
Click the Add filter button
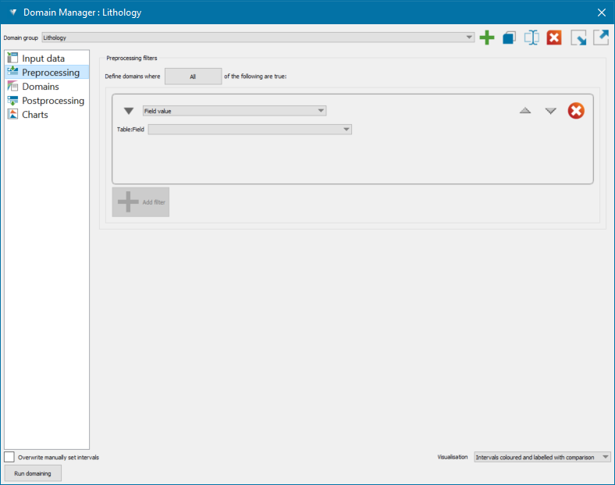[x=140, y=202]
